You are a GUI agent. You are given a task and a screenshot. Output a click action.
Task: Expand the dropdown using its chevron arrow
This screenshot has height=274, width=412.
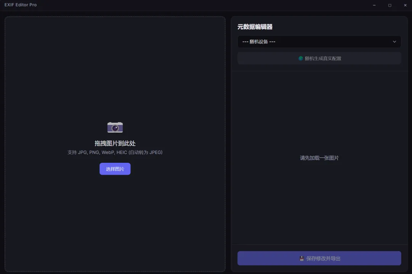point(394,42)
